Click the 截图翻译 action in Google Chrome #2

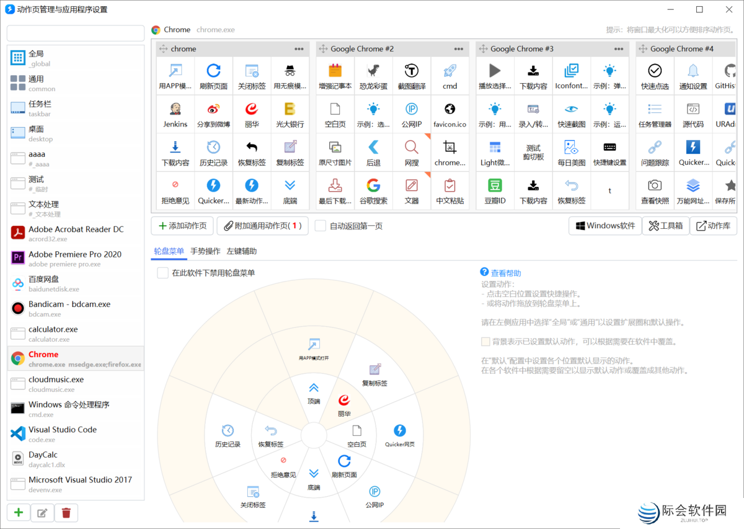[x=411, y=76]
